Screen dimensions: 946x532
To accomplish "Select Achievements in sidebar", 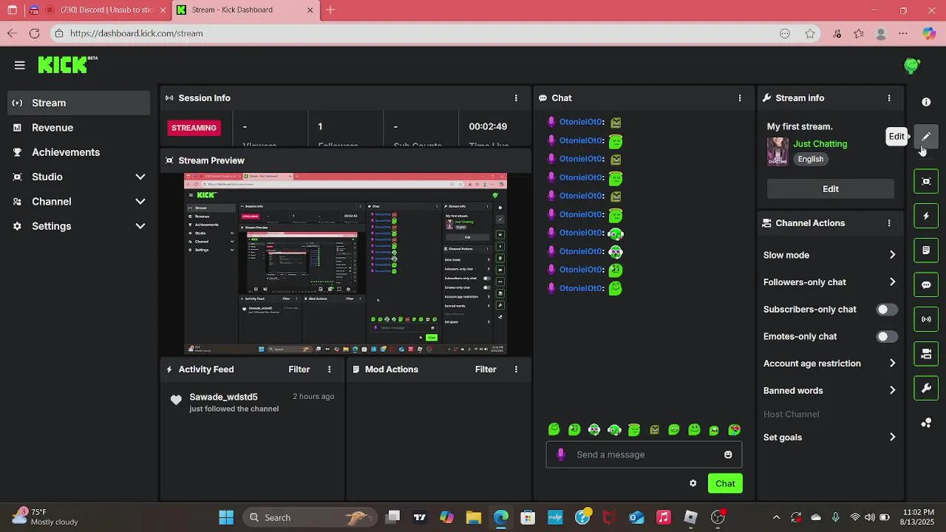I will coord(79,152).
